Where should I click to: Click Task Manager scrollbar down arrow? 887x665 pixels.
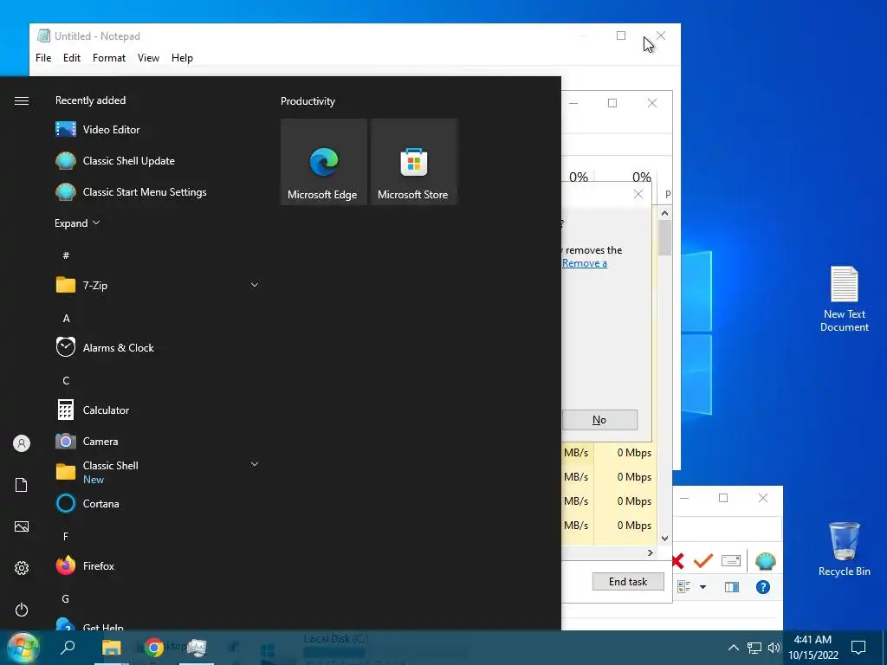[664, 539]
